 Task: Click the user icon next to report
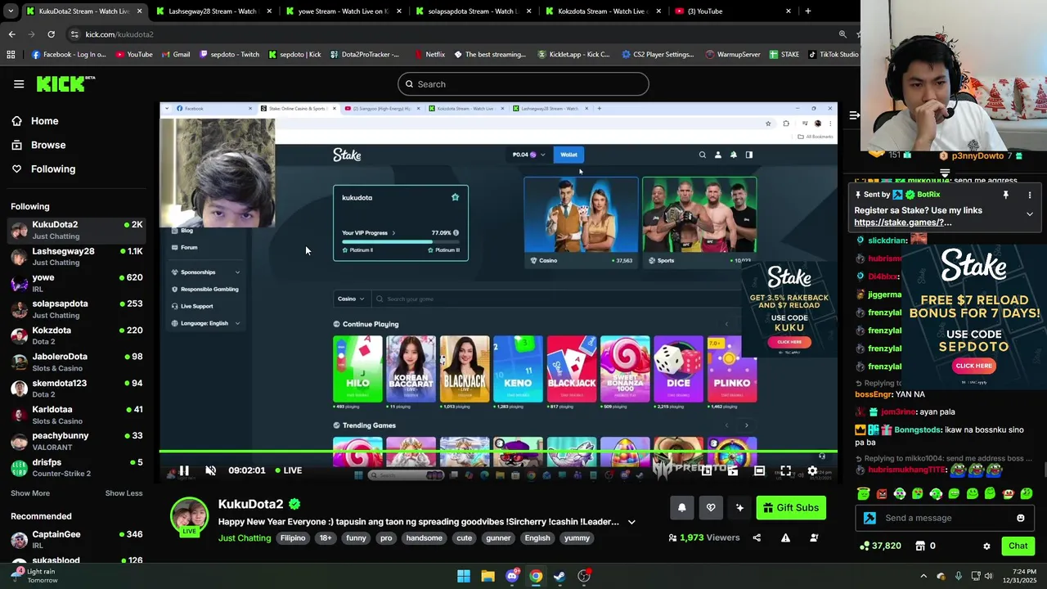click(x=814, y=537)
